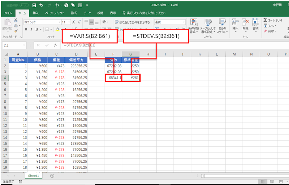Viewport: 289px width, 185px height.
Task: Click the Insert Function fx icon
Action: point(55,45)
